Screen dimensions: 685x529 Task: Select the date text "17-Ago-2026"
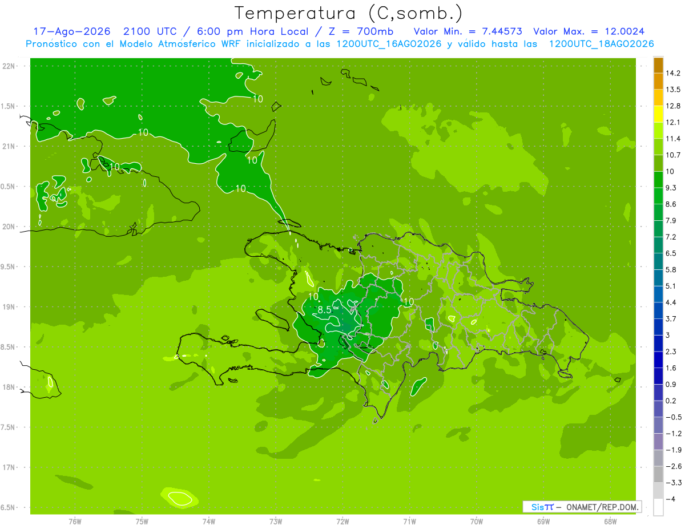71,31
